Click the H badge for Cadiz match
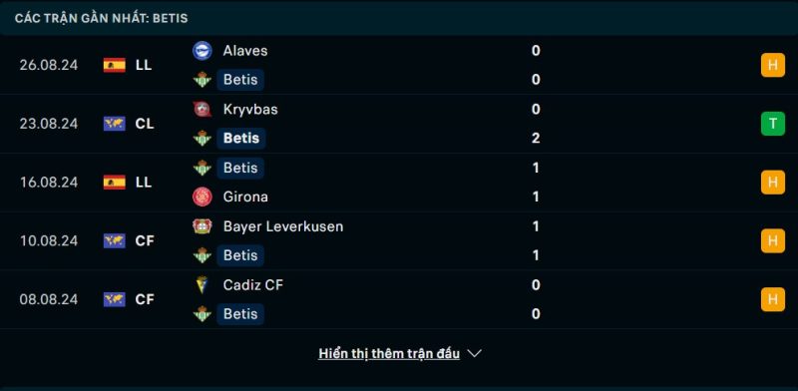 click(x=772, y=299)
